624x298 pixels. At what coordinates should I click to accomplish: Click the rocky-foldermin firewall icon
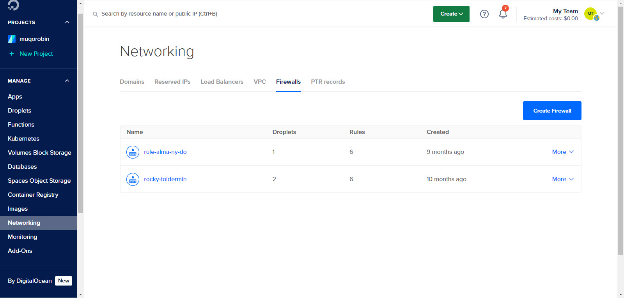tap(133, 179)
